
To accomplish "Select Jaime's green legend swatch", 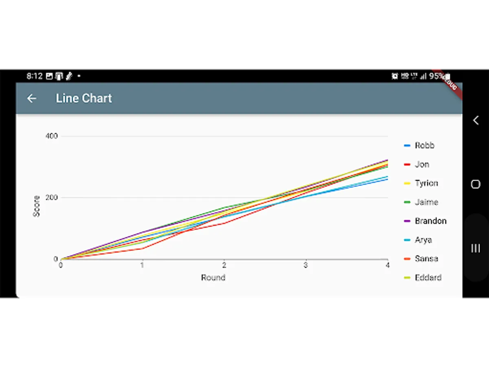I will [x=407, y=202].
